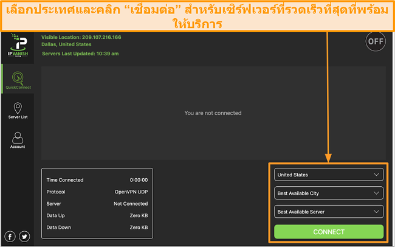Click the Data Down Zero KB value
395x247 pixels.
[139, 228]
